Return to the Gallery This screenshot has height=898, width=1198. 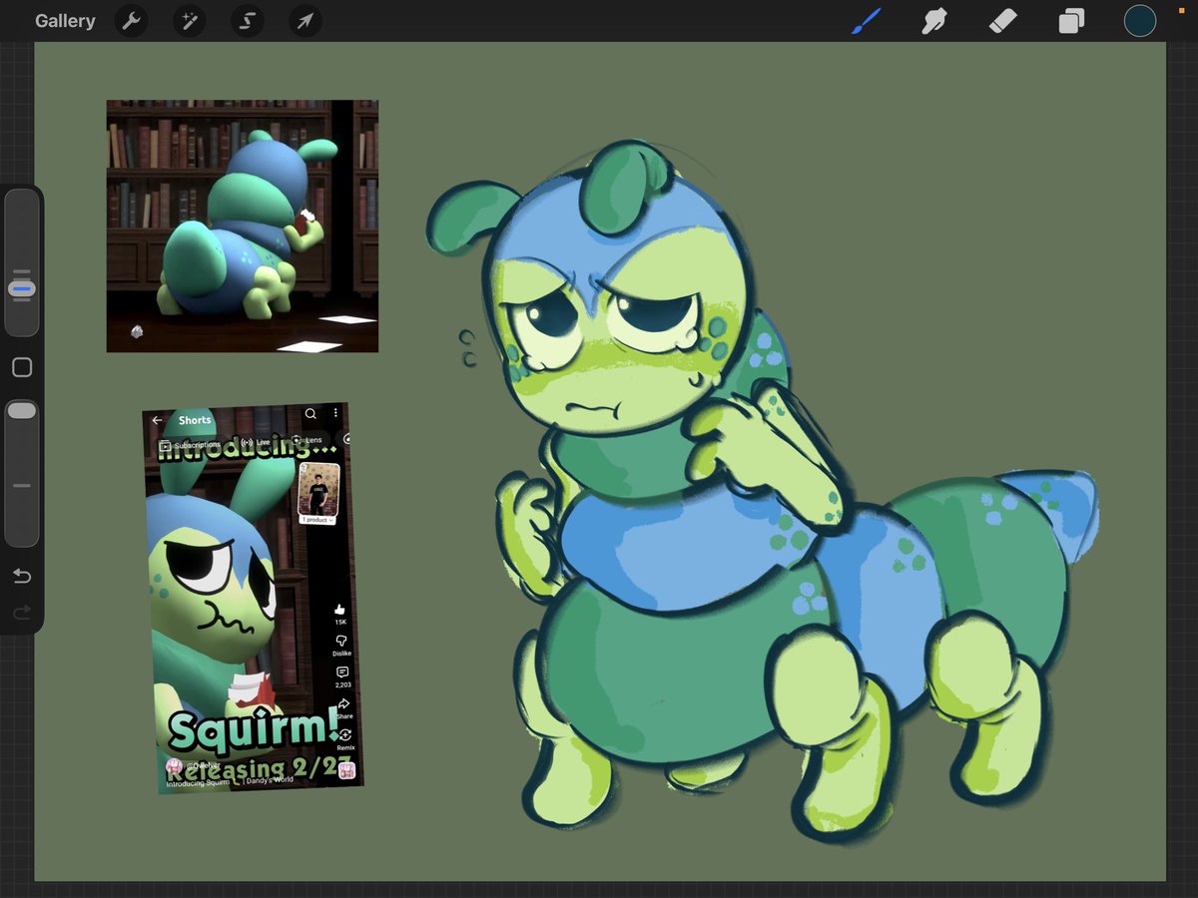click(x=65, y=21)
